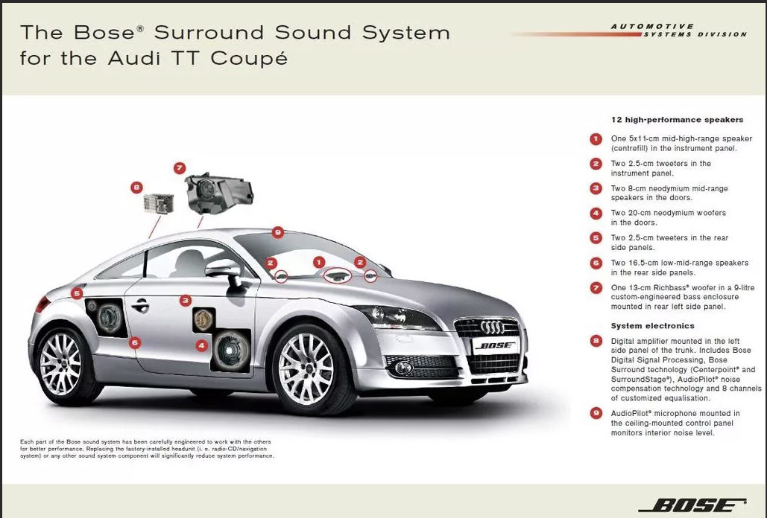Click the 'System electronics' heading
This screenshot has width=767, height=518.
[x=652, y=326]
